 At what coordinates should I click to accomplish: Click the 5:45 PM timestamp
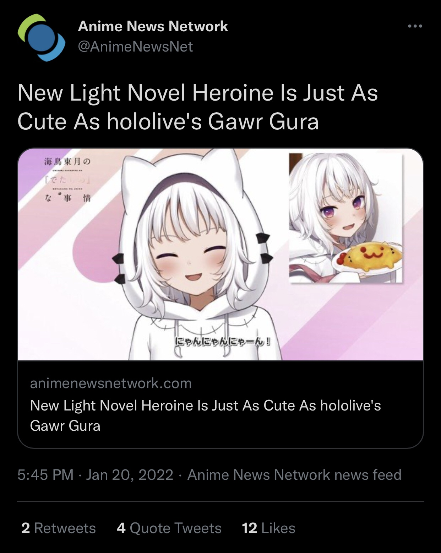(45, 475)
